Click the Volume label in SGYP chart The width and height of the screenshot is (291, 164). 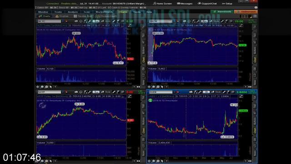(x=41, y=143)
